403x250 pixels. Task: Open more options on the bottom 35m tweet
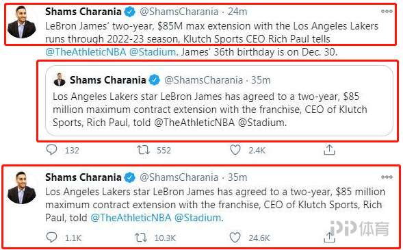387,177
